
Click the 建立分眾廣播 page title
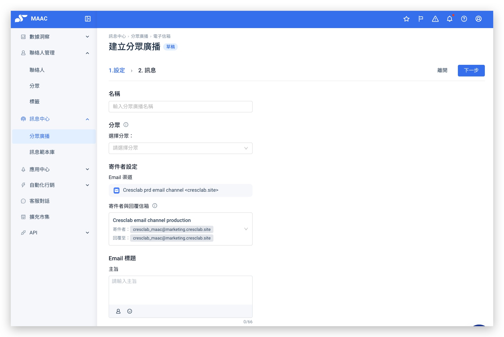135,47
